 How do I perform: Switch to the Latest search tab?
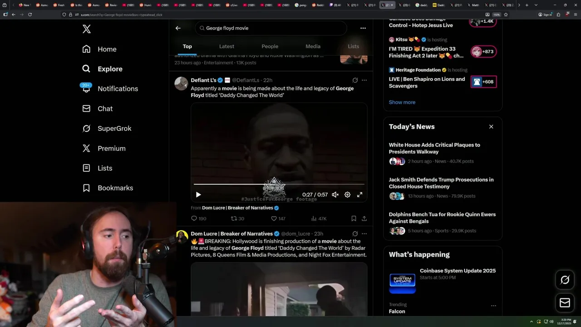[x=226, y=46]
